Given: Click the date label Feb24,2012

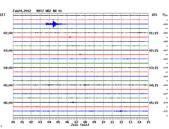Looking at the screenshot, I should point(22,11).
